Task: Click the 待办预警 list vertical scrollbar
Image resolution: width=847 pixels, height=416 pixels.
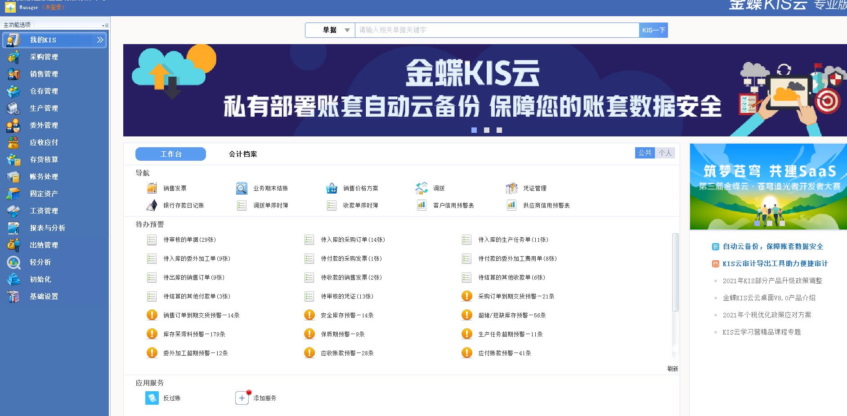Action: coord(675,272)
